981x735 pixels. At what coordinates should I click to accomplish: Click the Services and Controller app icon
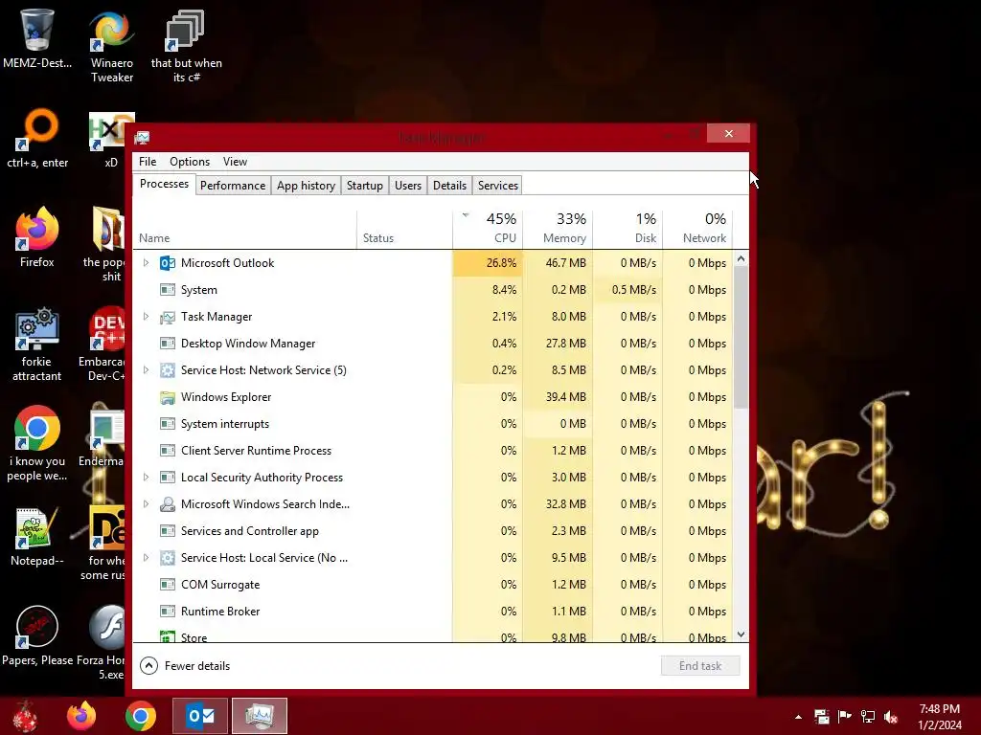pos(167,531)
